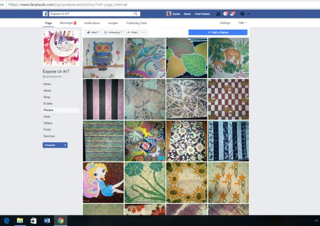The height and width of the screenshot is (226, 320).
Task: Open the green brick pattern photo
Action: [x=103, y=141]
